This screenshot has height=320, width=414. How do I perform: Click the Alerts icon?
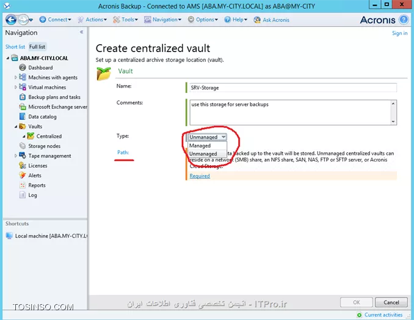coord(23,175)
